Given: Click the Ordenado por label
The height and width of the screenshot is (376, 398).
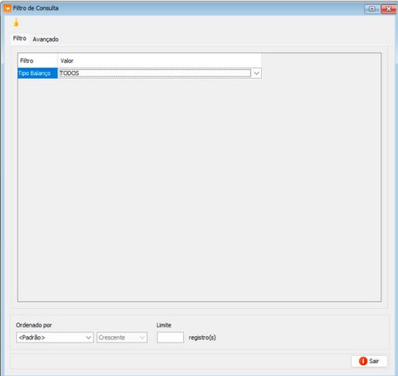Looking at the screenshot, I should (33, 325).
